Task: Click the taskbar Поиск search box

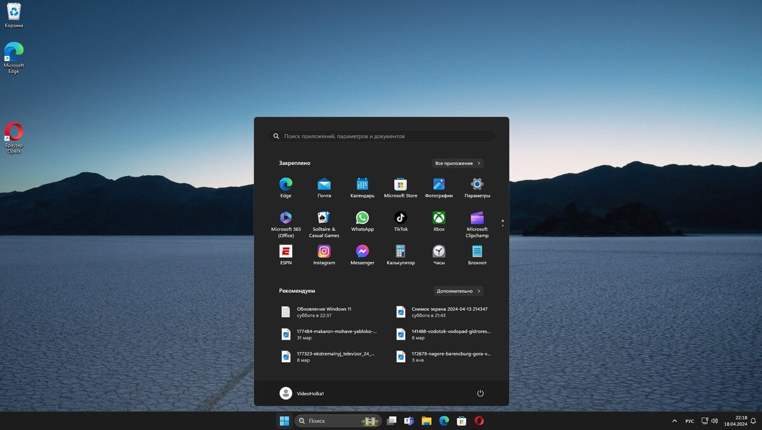Action: click(x=338, y=420)
